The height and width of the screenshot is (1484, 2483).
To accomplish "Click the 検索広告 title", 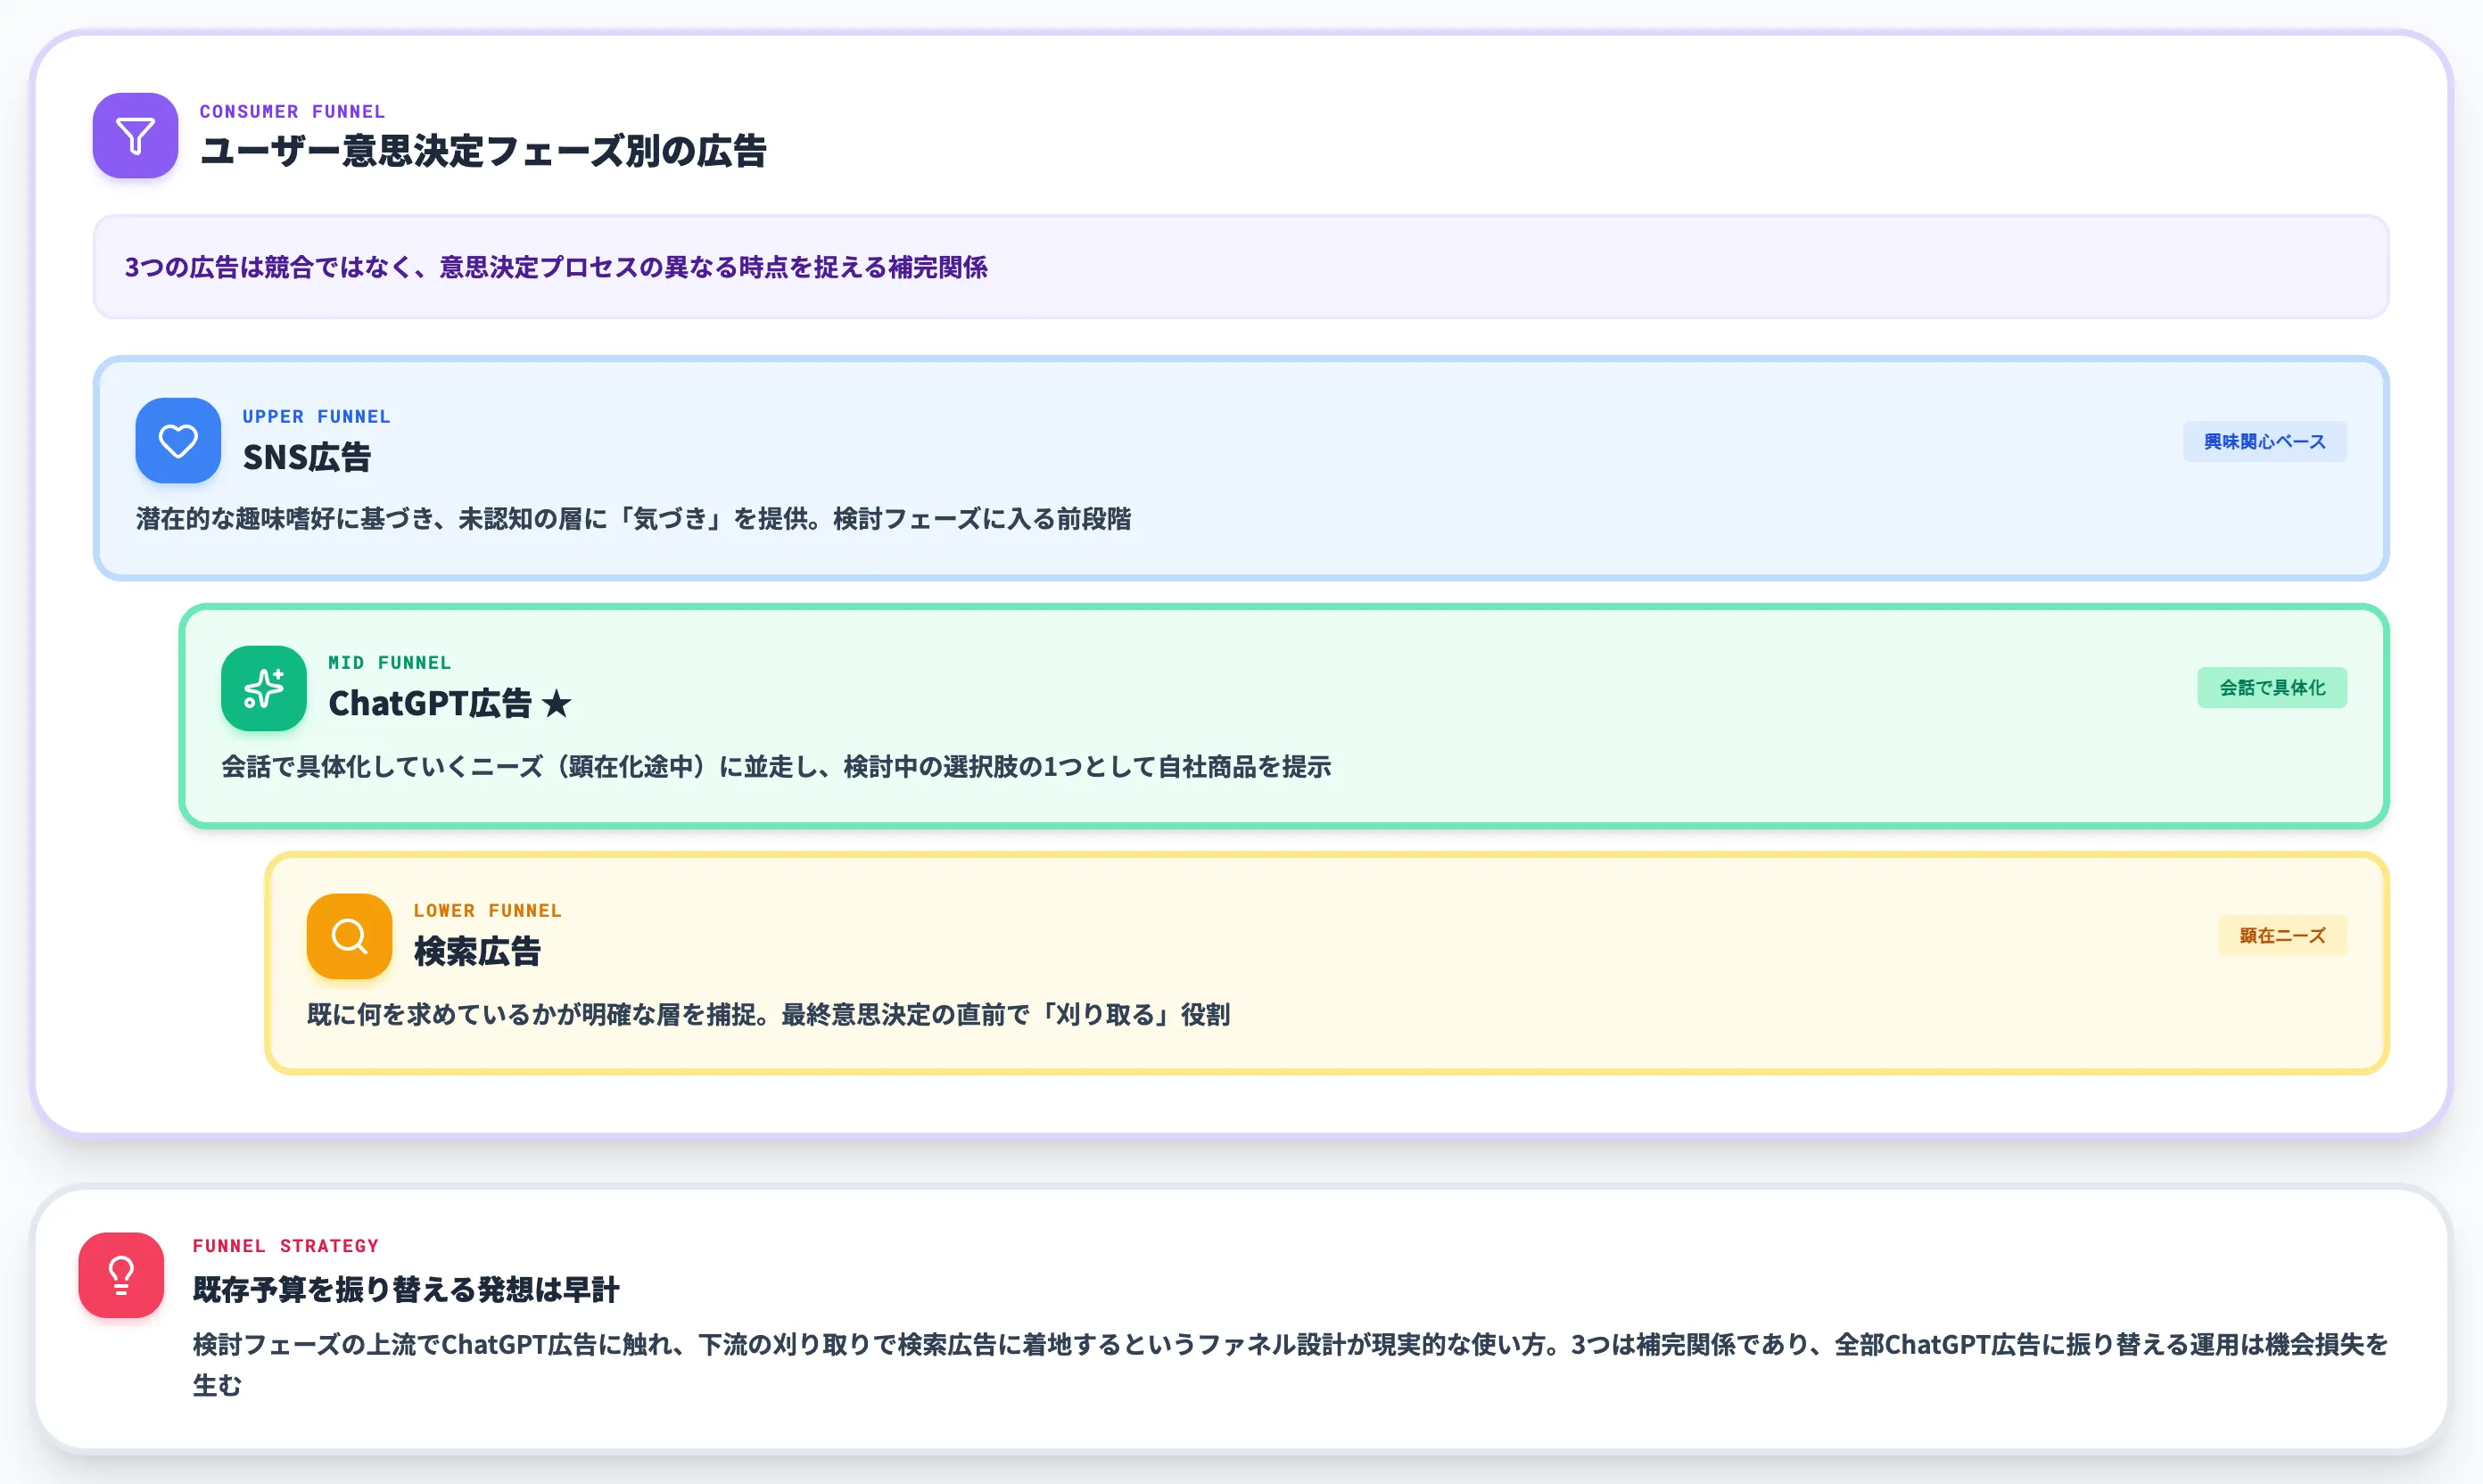I will tap(477, 951).
